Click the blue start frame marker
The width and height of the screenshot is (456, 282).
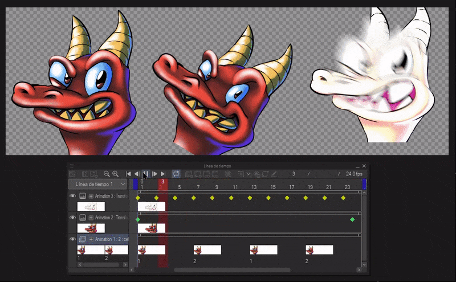[x=135, y=185]
